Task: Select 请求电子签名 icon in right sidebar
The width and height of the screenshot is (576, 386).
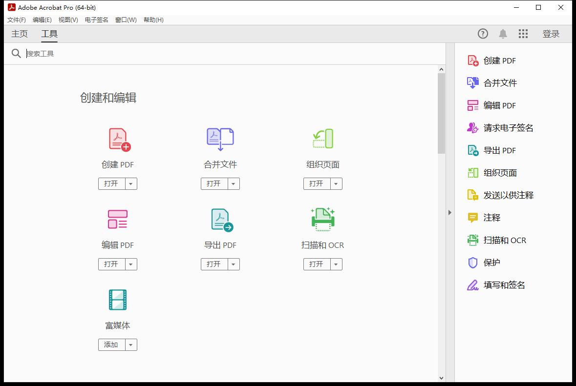Action: [x=473, y=128]
